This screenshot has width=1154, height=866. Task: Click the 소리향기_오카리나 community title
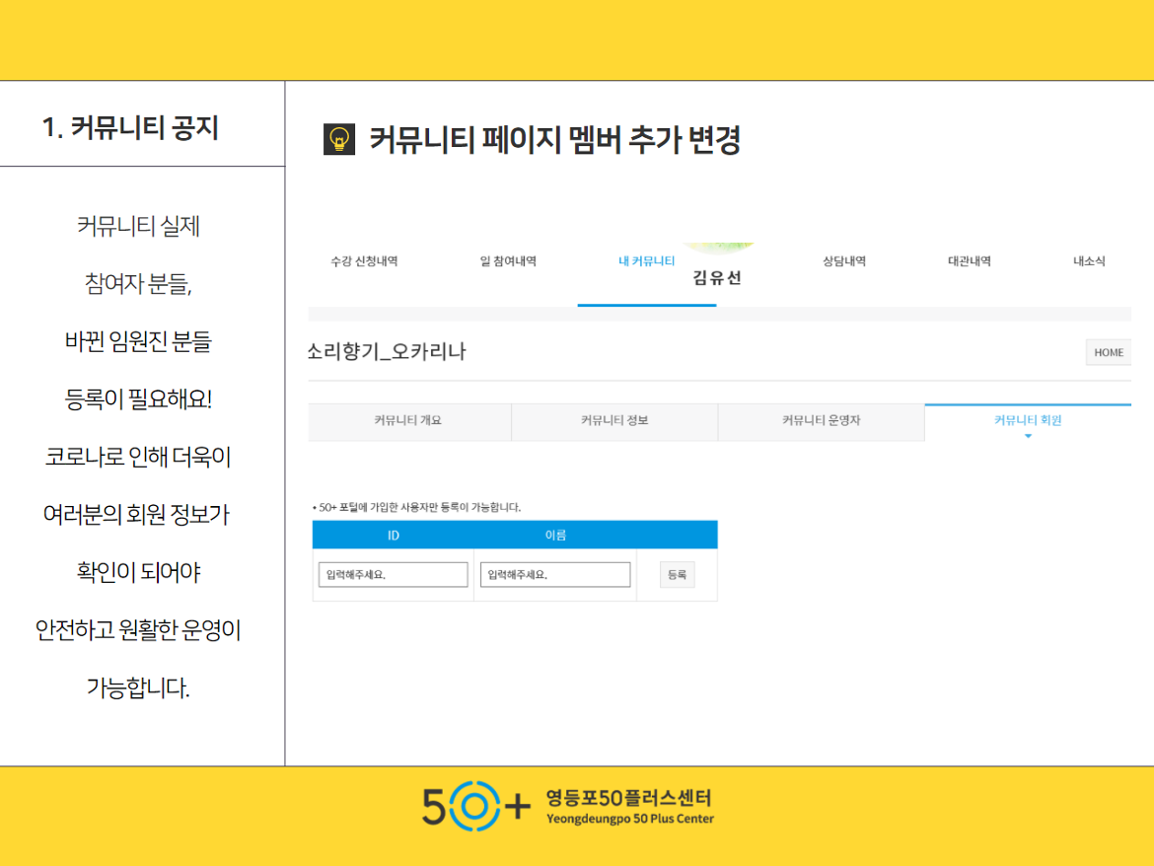tap(387, 352)
